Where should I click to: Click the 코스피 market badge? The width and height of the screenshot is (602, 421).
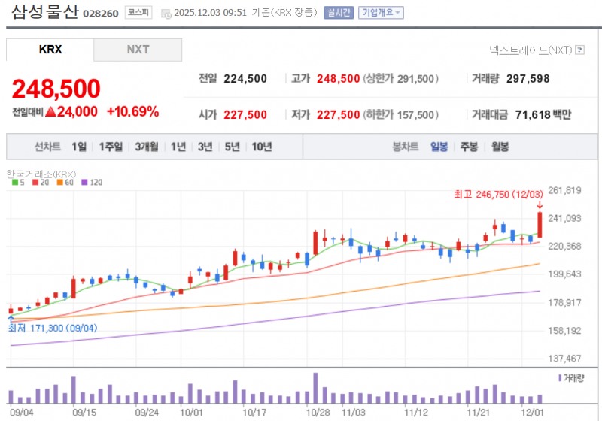[138, 13]
